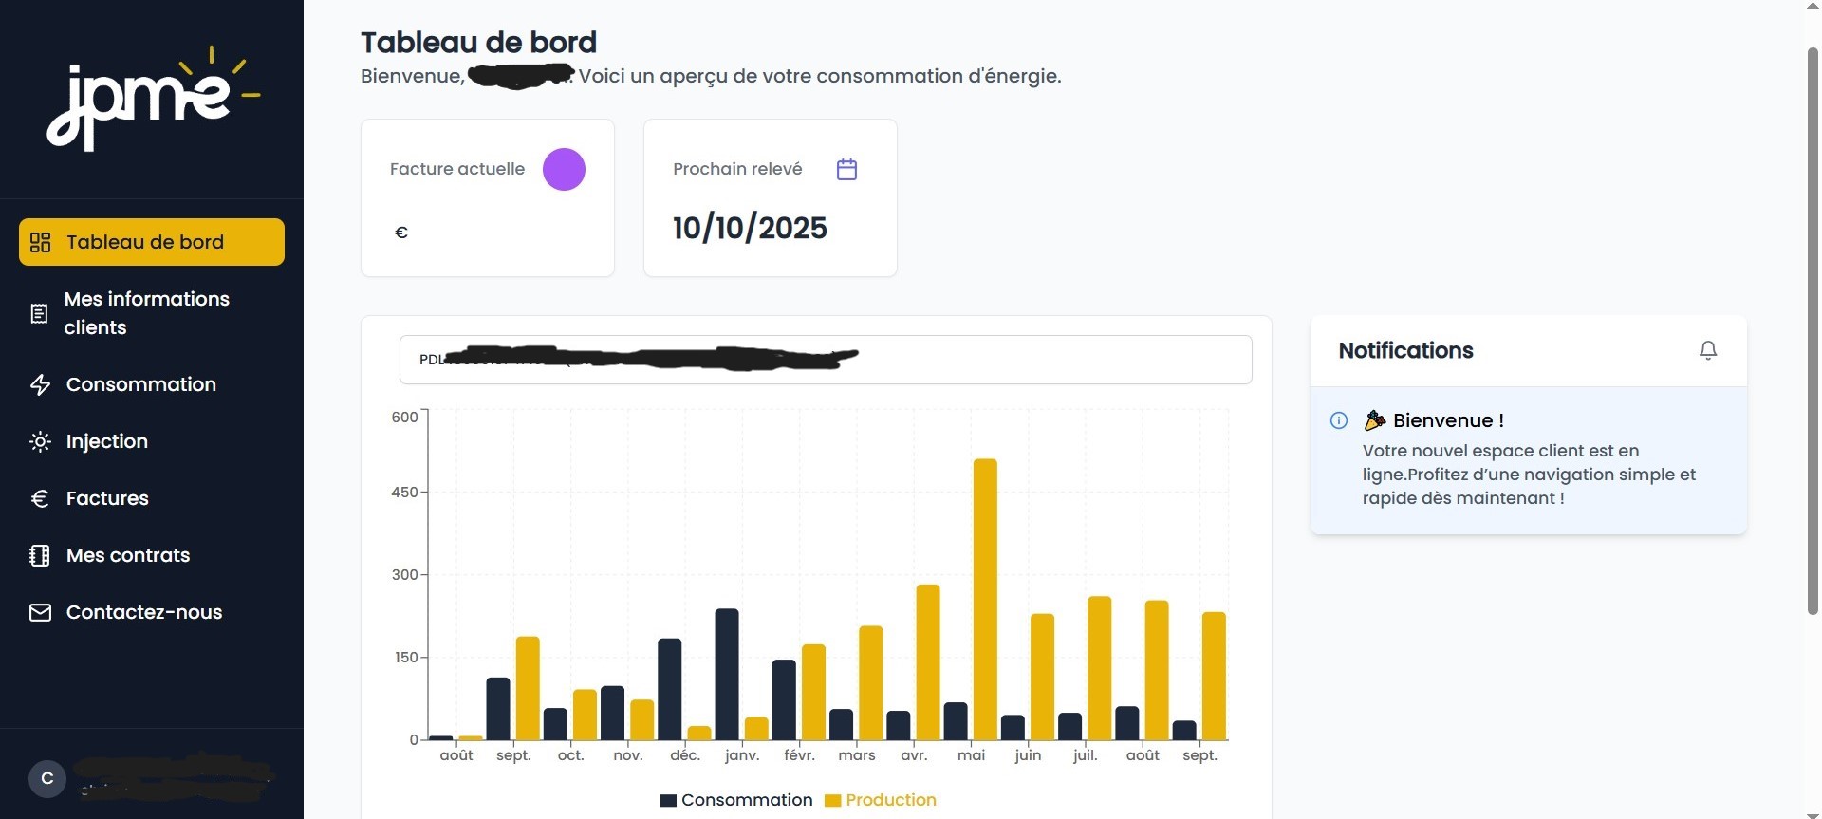
Task: Click the Consommation lightning bolt icon
Action: 40,384
